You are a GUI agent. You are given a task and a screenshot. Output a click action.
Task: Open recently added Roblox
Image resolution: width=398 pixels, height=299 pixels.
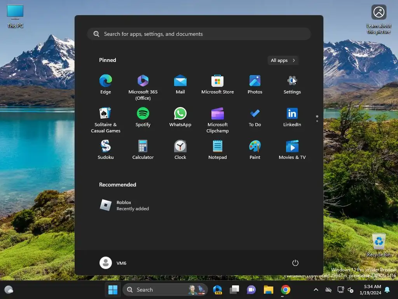click(x=124, y=206)
